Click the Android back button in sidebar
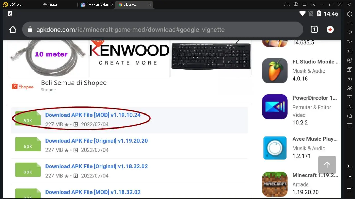 click(x=350, y=167)
